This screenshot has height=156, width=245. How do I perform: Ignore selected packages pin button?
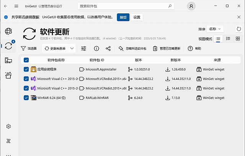(132, 48)
